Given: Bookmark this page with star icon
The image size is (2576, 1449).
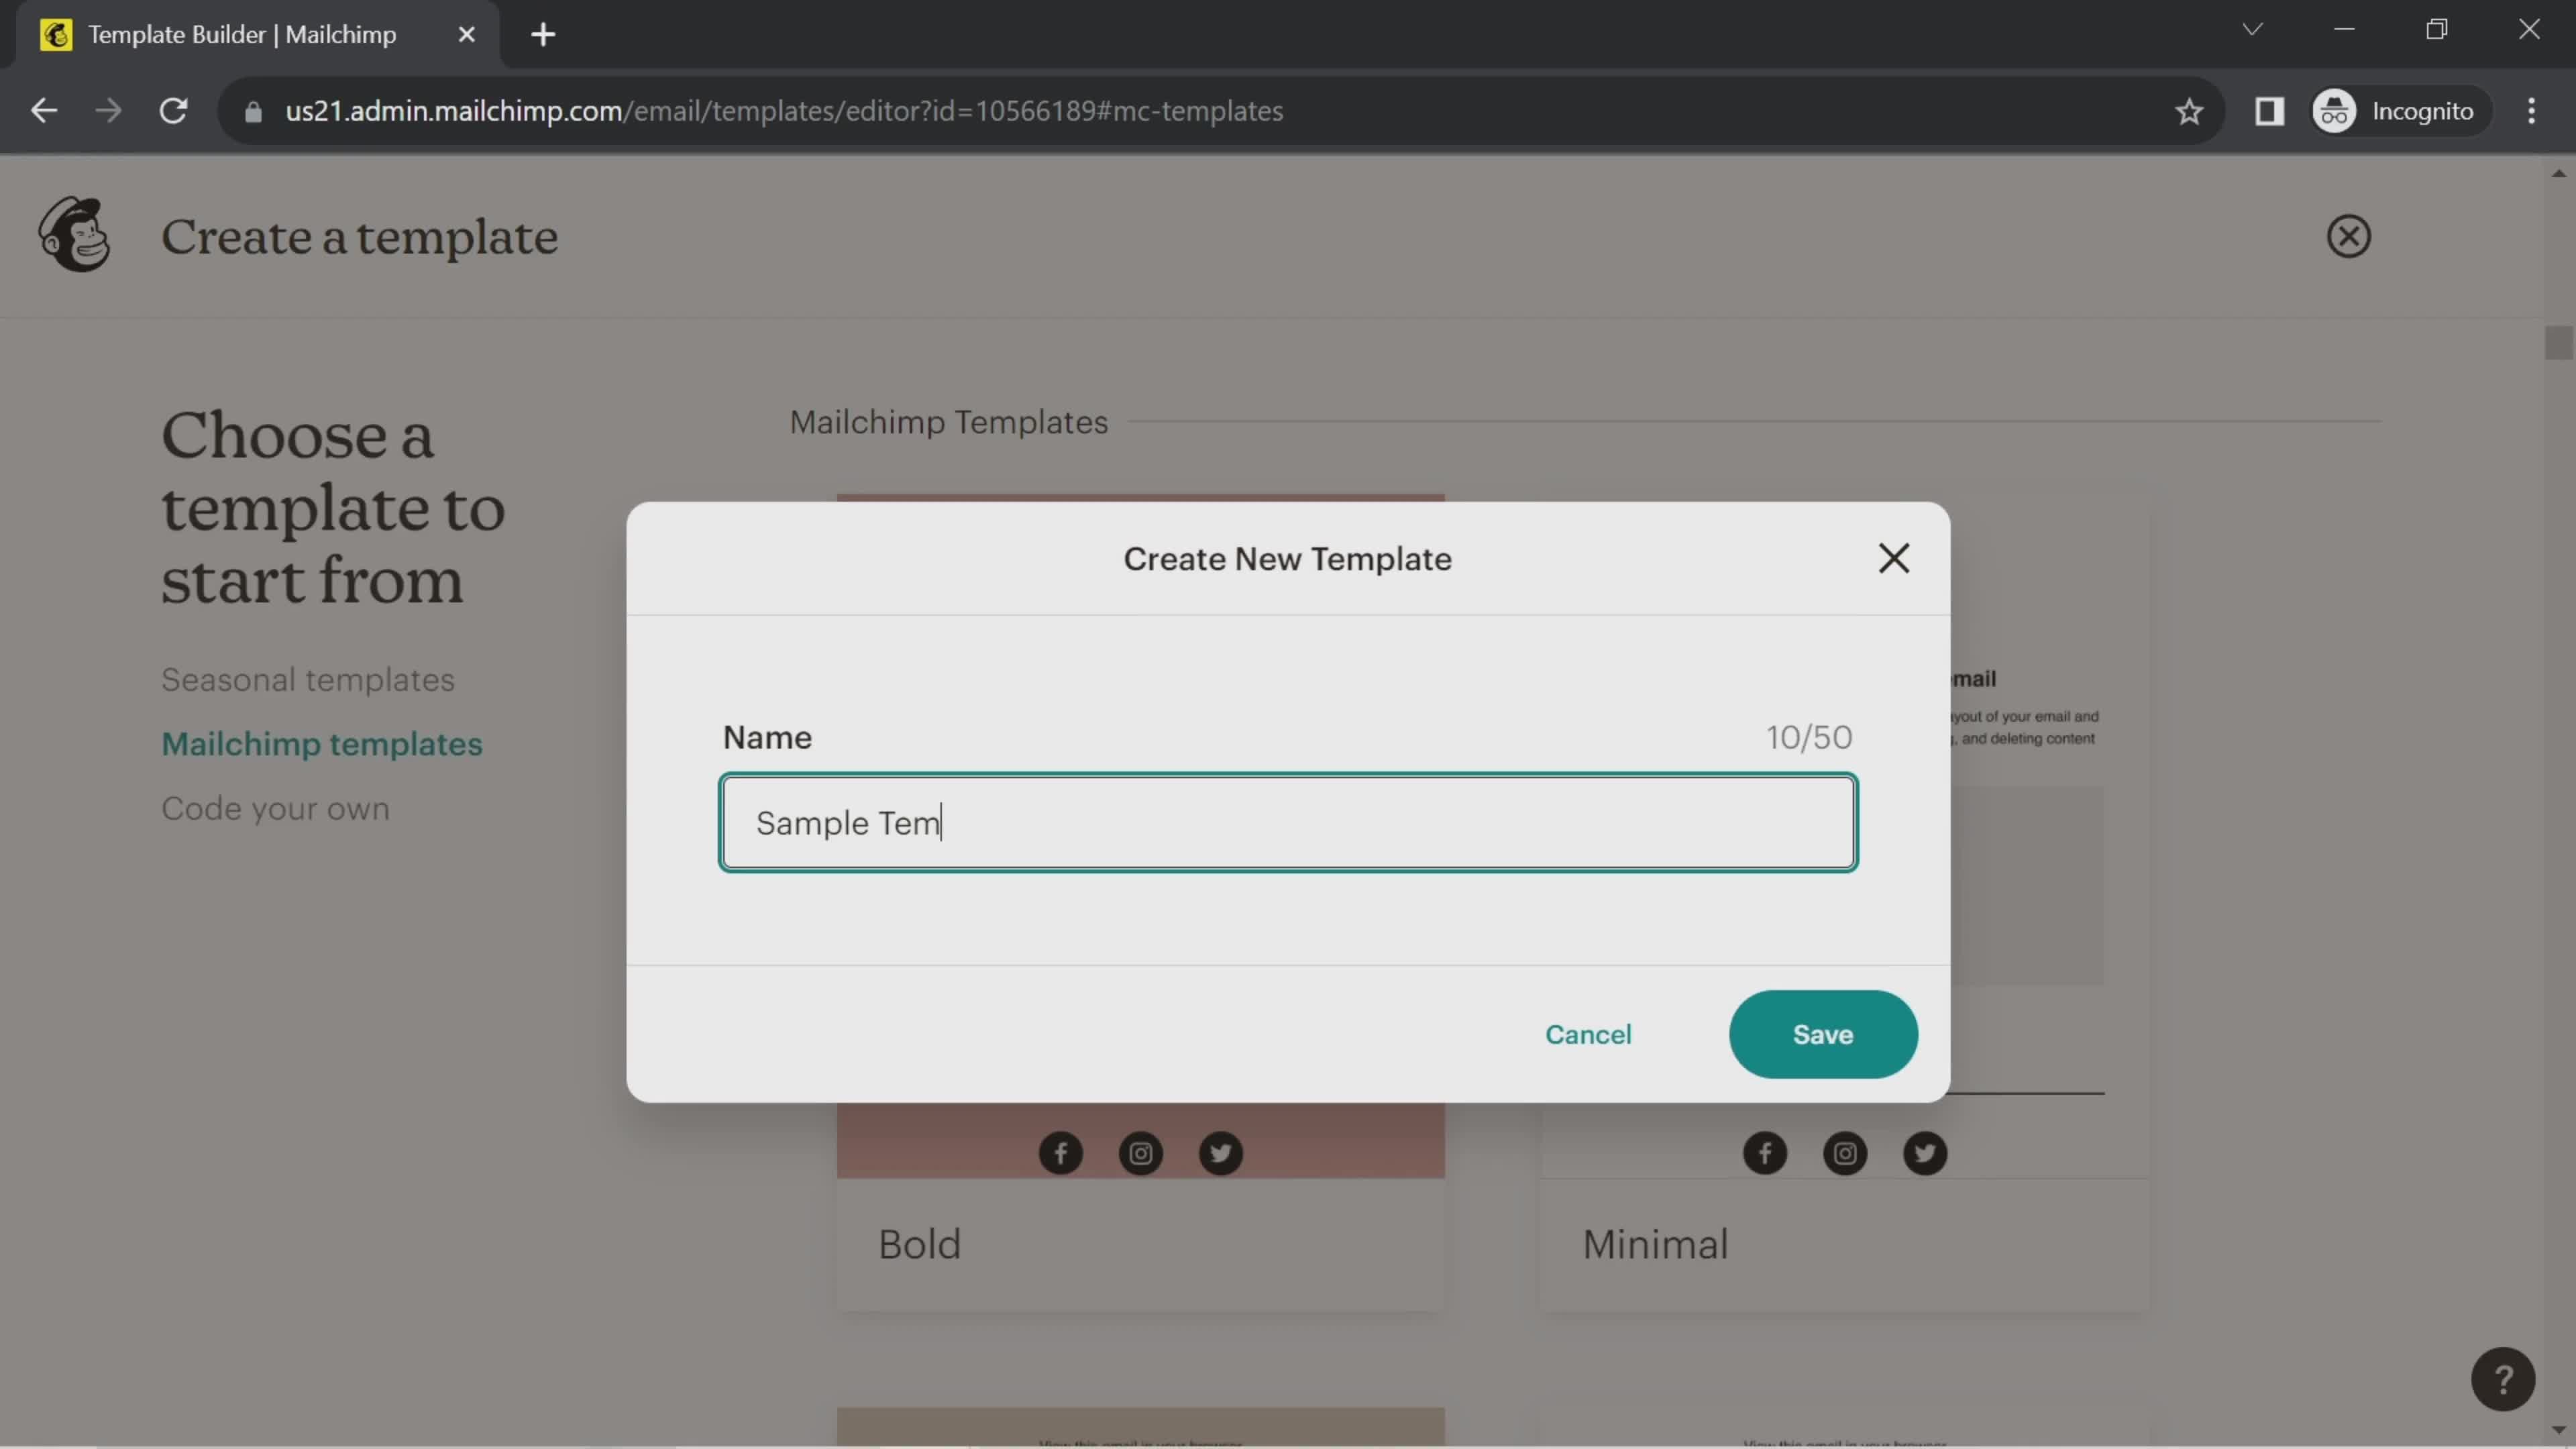Looking at the screenshot, I should tap(2189, 111).
